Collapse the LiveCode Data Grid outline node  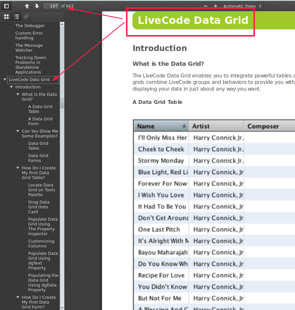5,79
